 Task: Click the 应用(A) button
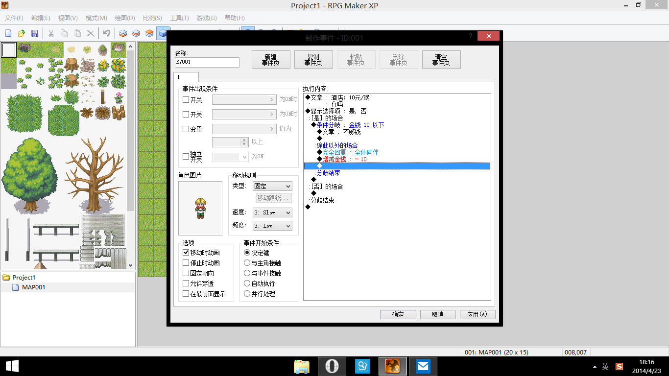click(x=478, y=314)
